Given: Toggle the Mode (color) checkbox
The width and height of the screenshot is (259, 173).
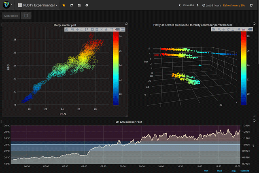Looking at the screenshot, I should pos(26,15).
